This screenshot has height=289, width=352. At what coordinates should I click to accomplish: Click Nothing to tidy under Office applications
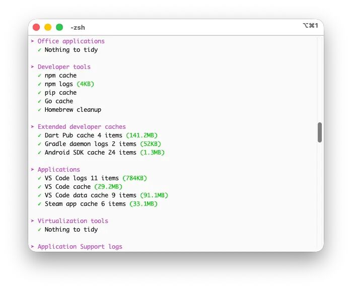point(71,50)
